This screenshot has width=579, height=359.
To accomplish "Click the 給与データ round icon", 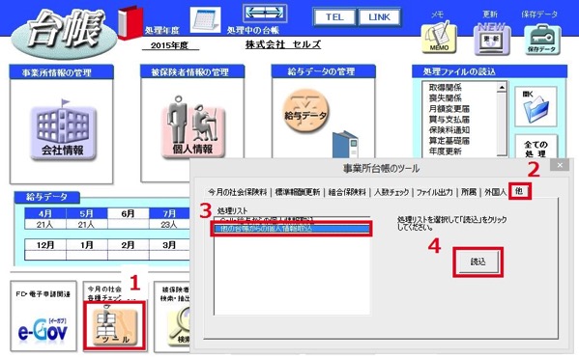I will tap(305, 111).
